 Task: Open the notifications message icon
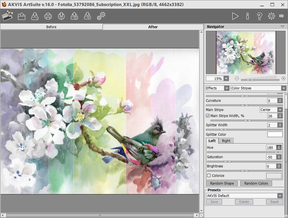click(x=281, y=16)
